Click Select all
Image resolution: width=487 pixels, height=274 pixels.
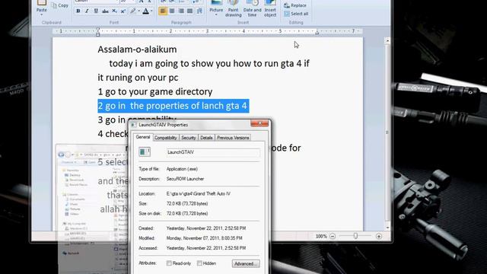click(x=296, y=14)
